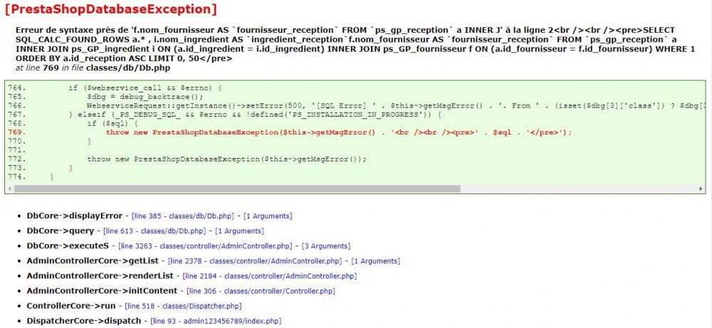Click code line 772 throw statement
This screenshot has width=712, height=328.
pyautogui.click(x=226, y=159)
